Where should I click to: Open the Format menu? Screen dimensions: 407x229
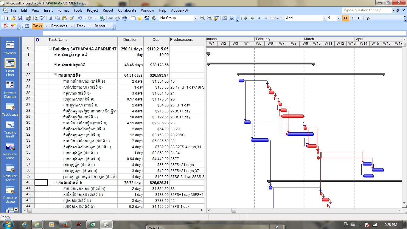[x=63, y=10]
